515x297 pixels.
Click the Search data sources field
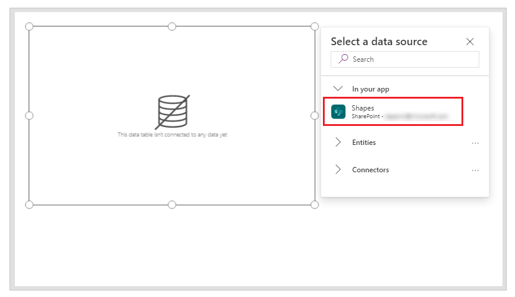(x=410, y=59)
